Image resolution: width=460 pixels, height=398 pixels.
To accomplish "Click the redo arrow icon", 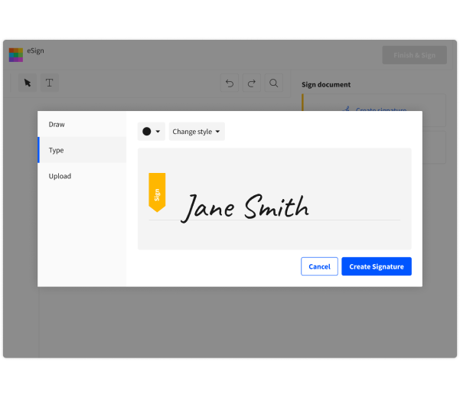I will pyautogui.click(x=252, y=83).
